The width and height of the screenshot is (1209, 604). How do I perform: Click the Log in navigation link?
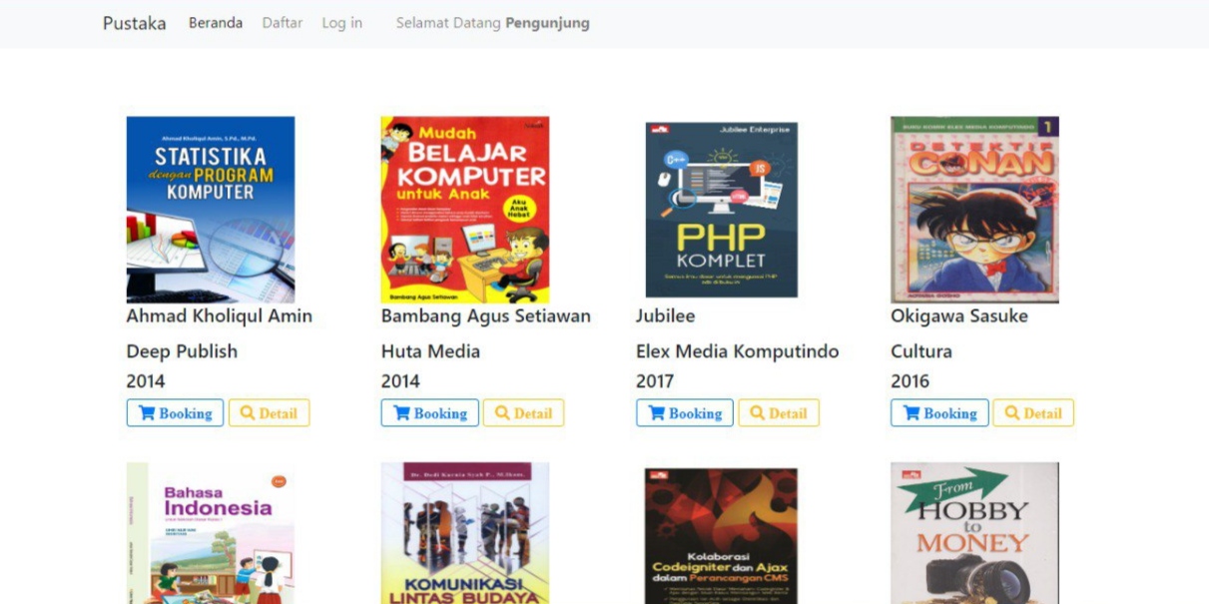pos(341,22)
